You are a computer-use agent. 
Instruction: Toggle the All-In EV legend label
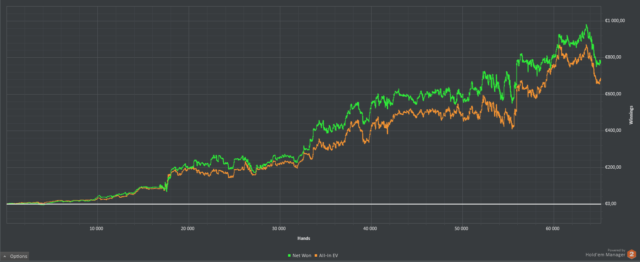click(x=329, y=256)
